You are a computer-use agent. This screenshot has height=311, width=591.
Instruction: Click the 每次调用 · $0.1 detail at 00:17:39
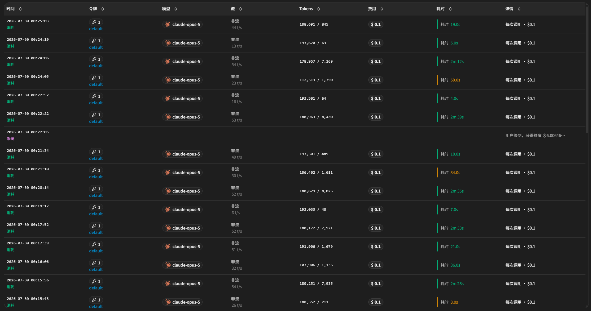[520, 247]
